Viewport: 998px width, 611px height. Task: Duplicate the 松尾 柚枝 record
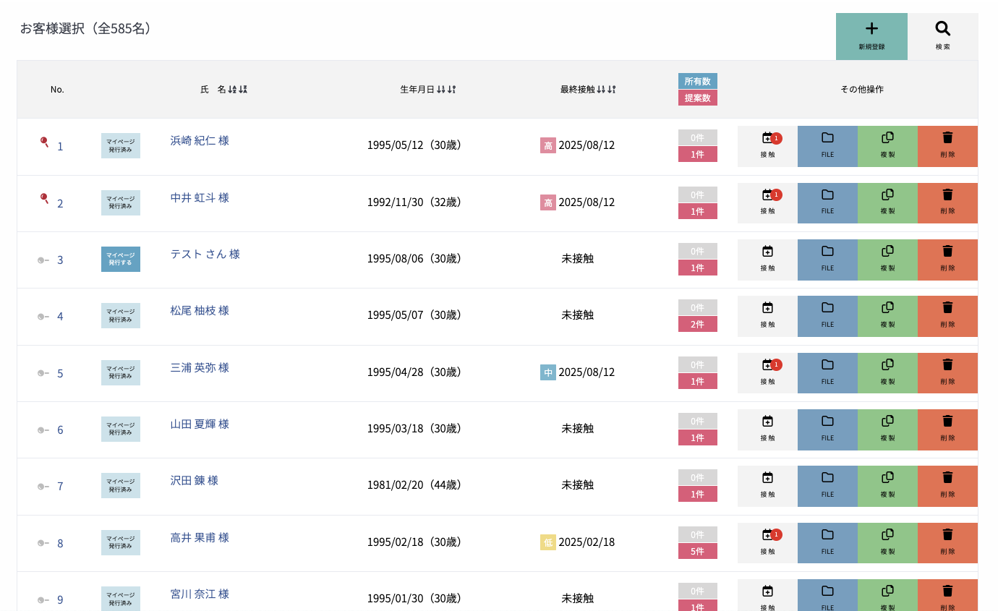[887, 316]
